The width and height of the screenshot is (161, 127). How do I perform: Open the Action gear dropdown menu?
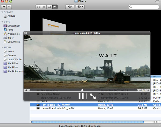80,7
